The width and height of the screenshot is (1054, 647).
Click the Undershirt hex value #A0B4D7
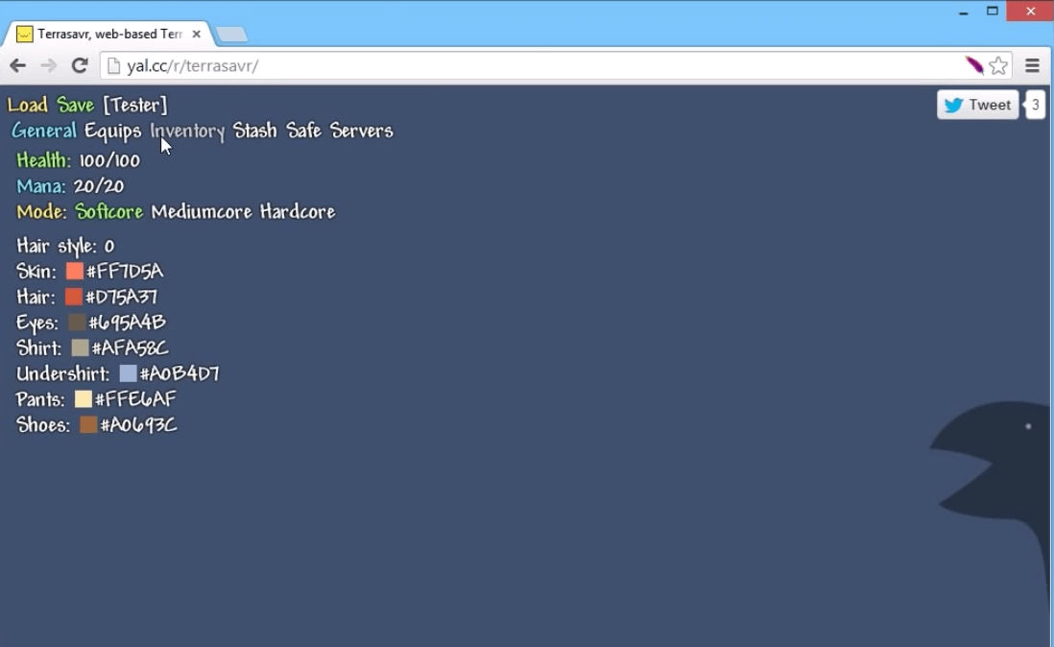pyautogui.click(x=180, y=372)
